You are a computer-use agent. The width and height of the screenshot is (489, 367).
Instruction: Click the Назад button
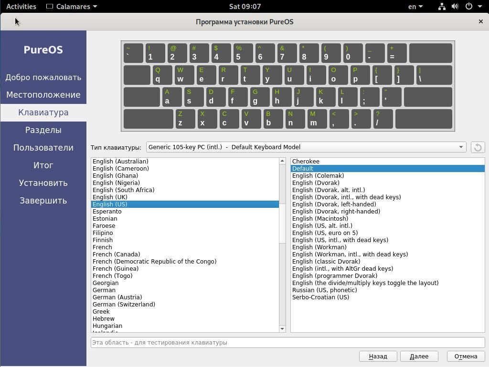[x=378, y=357]
